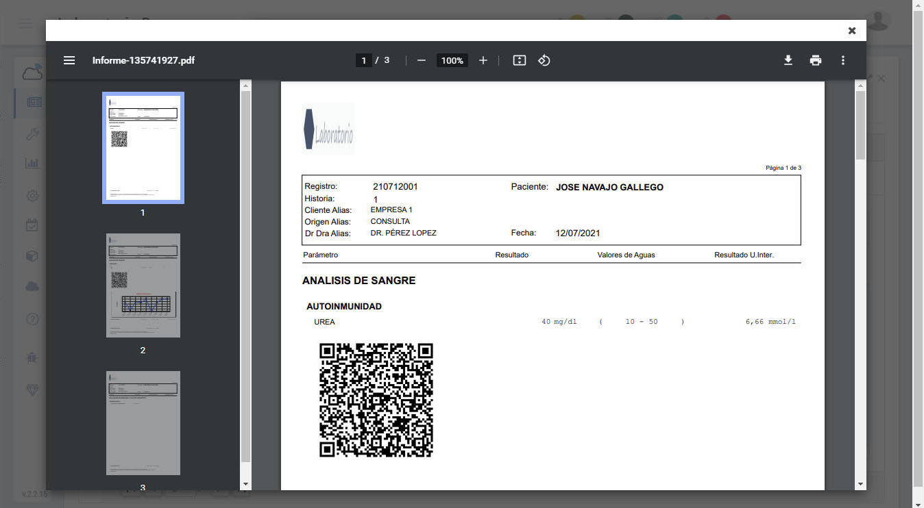Select ID card icon in background sidebar

click(33, 103)
